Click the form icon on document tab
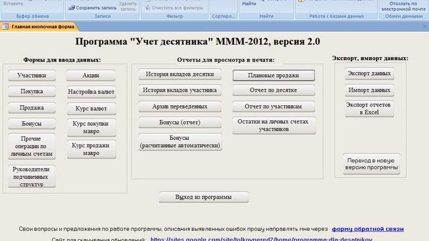Screen dimensions: 429x241 click(x=5, y=27)
